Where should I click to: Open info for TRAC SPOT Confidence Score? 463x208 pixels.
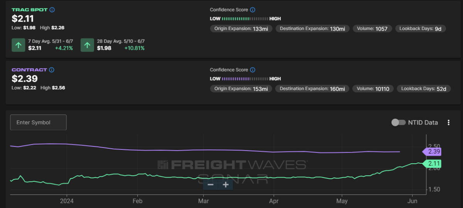click(252, 10)
